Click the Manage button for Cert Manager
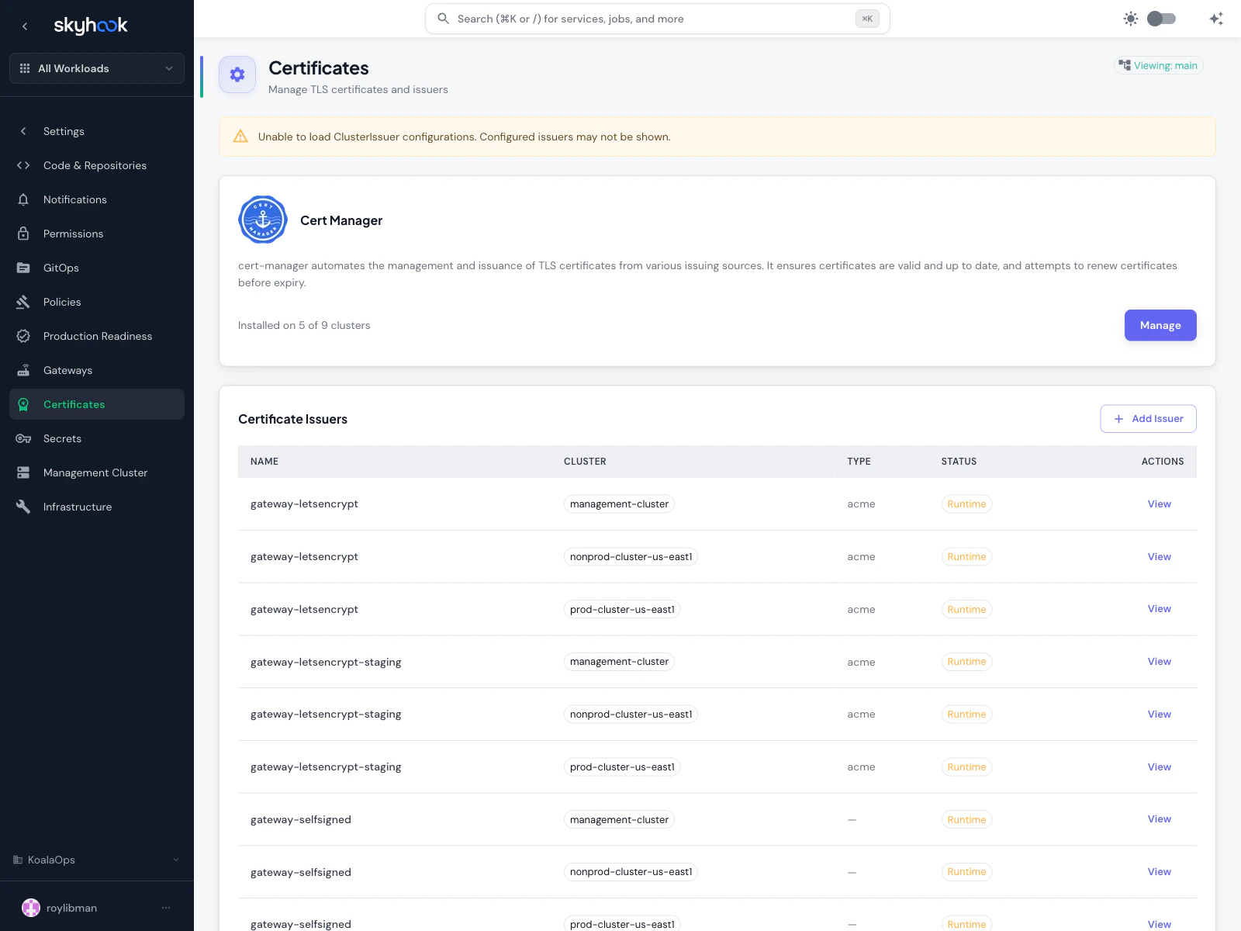 click(1160, 325)
